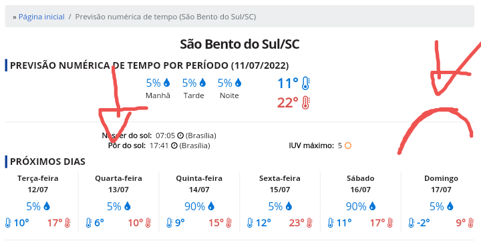Click the orange sun icon beside IUV máximo
This screenshot has height=245, width=481.
point(347,146)
